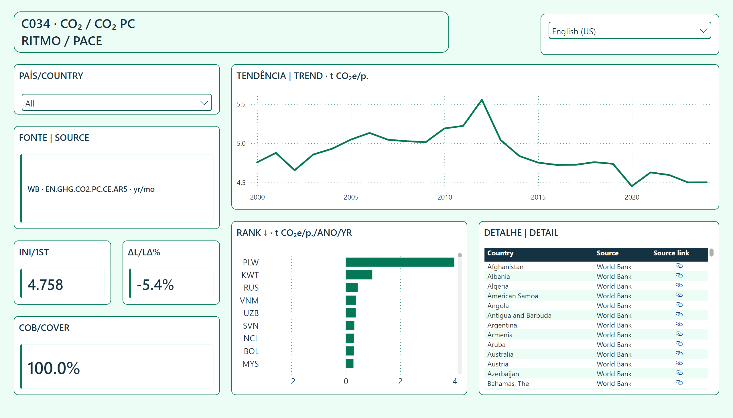Select the Angola country cell
733x418 pixels.
(x=498, y=306)
